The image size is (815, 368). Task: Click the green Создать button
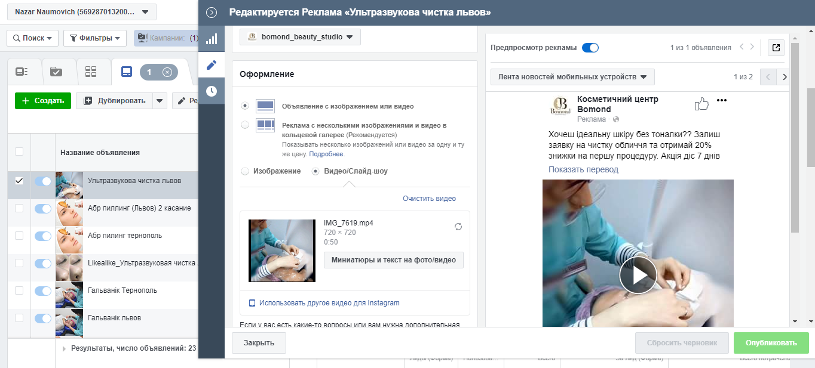[x=43, y=101]
